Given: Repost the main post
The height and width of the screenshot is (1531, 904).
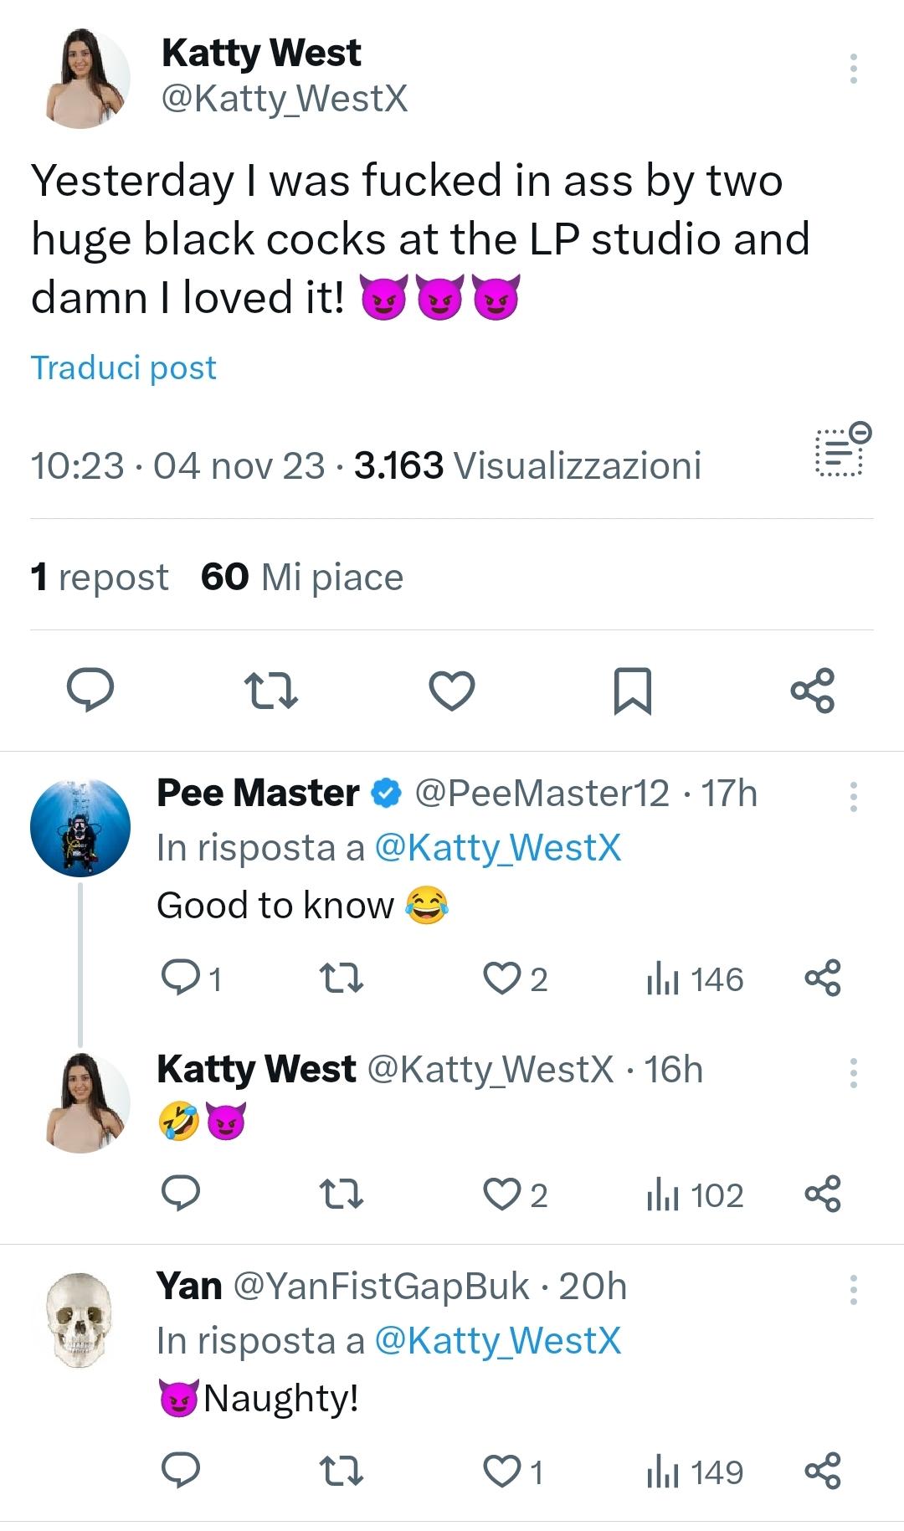Looking at the screenshot, I should pos(270,691).
